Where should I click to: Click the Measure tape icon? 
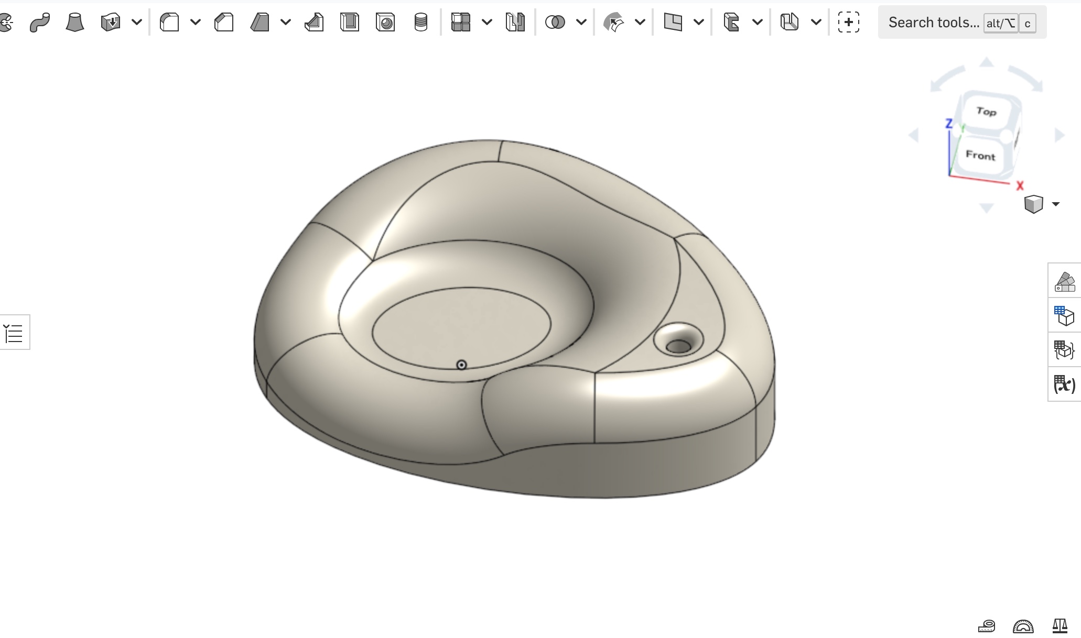click(987, 625)
